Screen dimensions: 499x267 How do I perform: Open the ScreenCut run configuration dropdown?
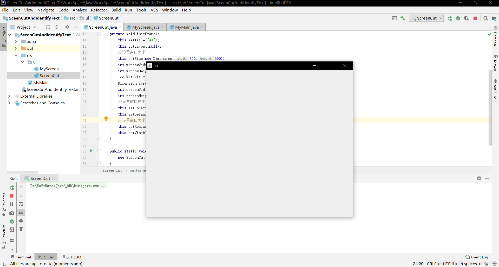pyautogui.click(x=426, y=18)
